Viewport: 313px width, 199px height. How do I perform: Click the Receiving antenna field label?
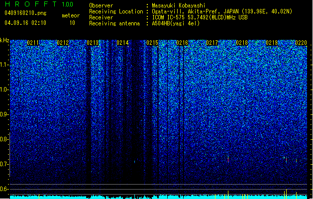tap(114, 23)
